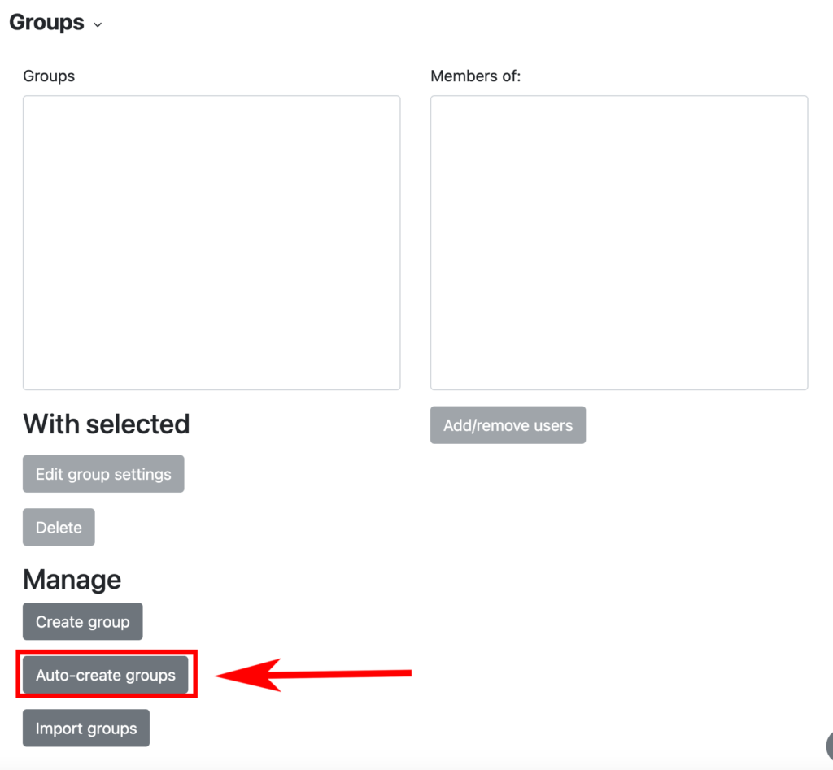Click the Create group button
Viewport: 833px width, 770px height.
point(82,622)
